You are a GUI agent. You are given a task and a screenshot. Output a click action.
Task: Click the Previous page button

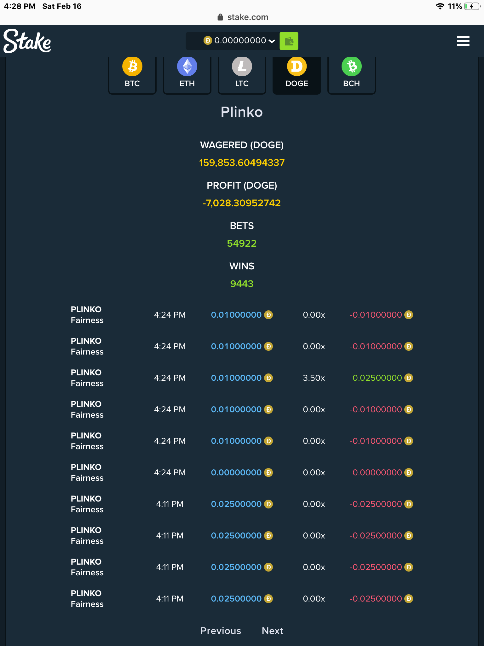pos(221,631)
